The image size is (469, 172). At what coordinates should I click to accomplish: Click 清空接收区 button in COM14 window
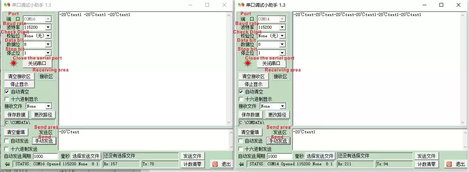(253, 76)
